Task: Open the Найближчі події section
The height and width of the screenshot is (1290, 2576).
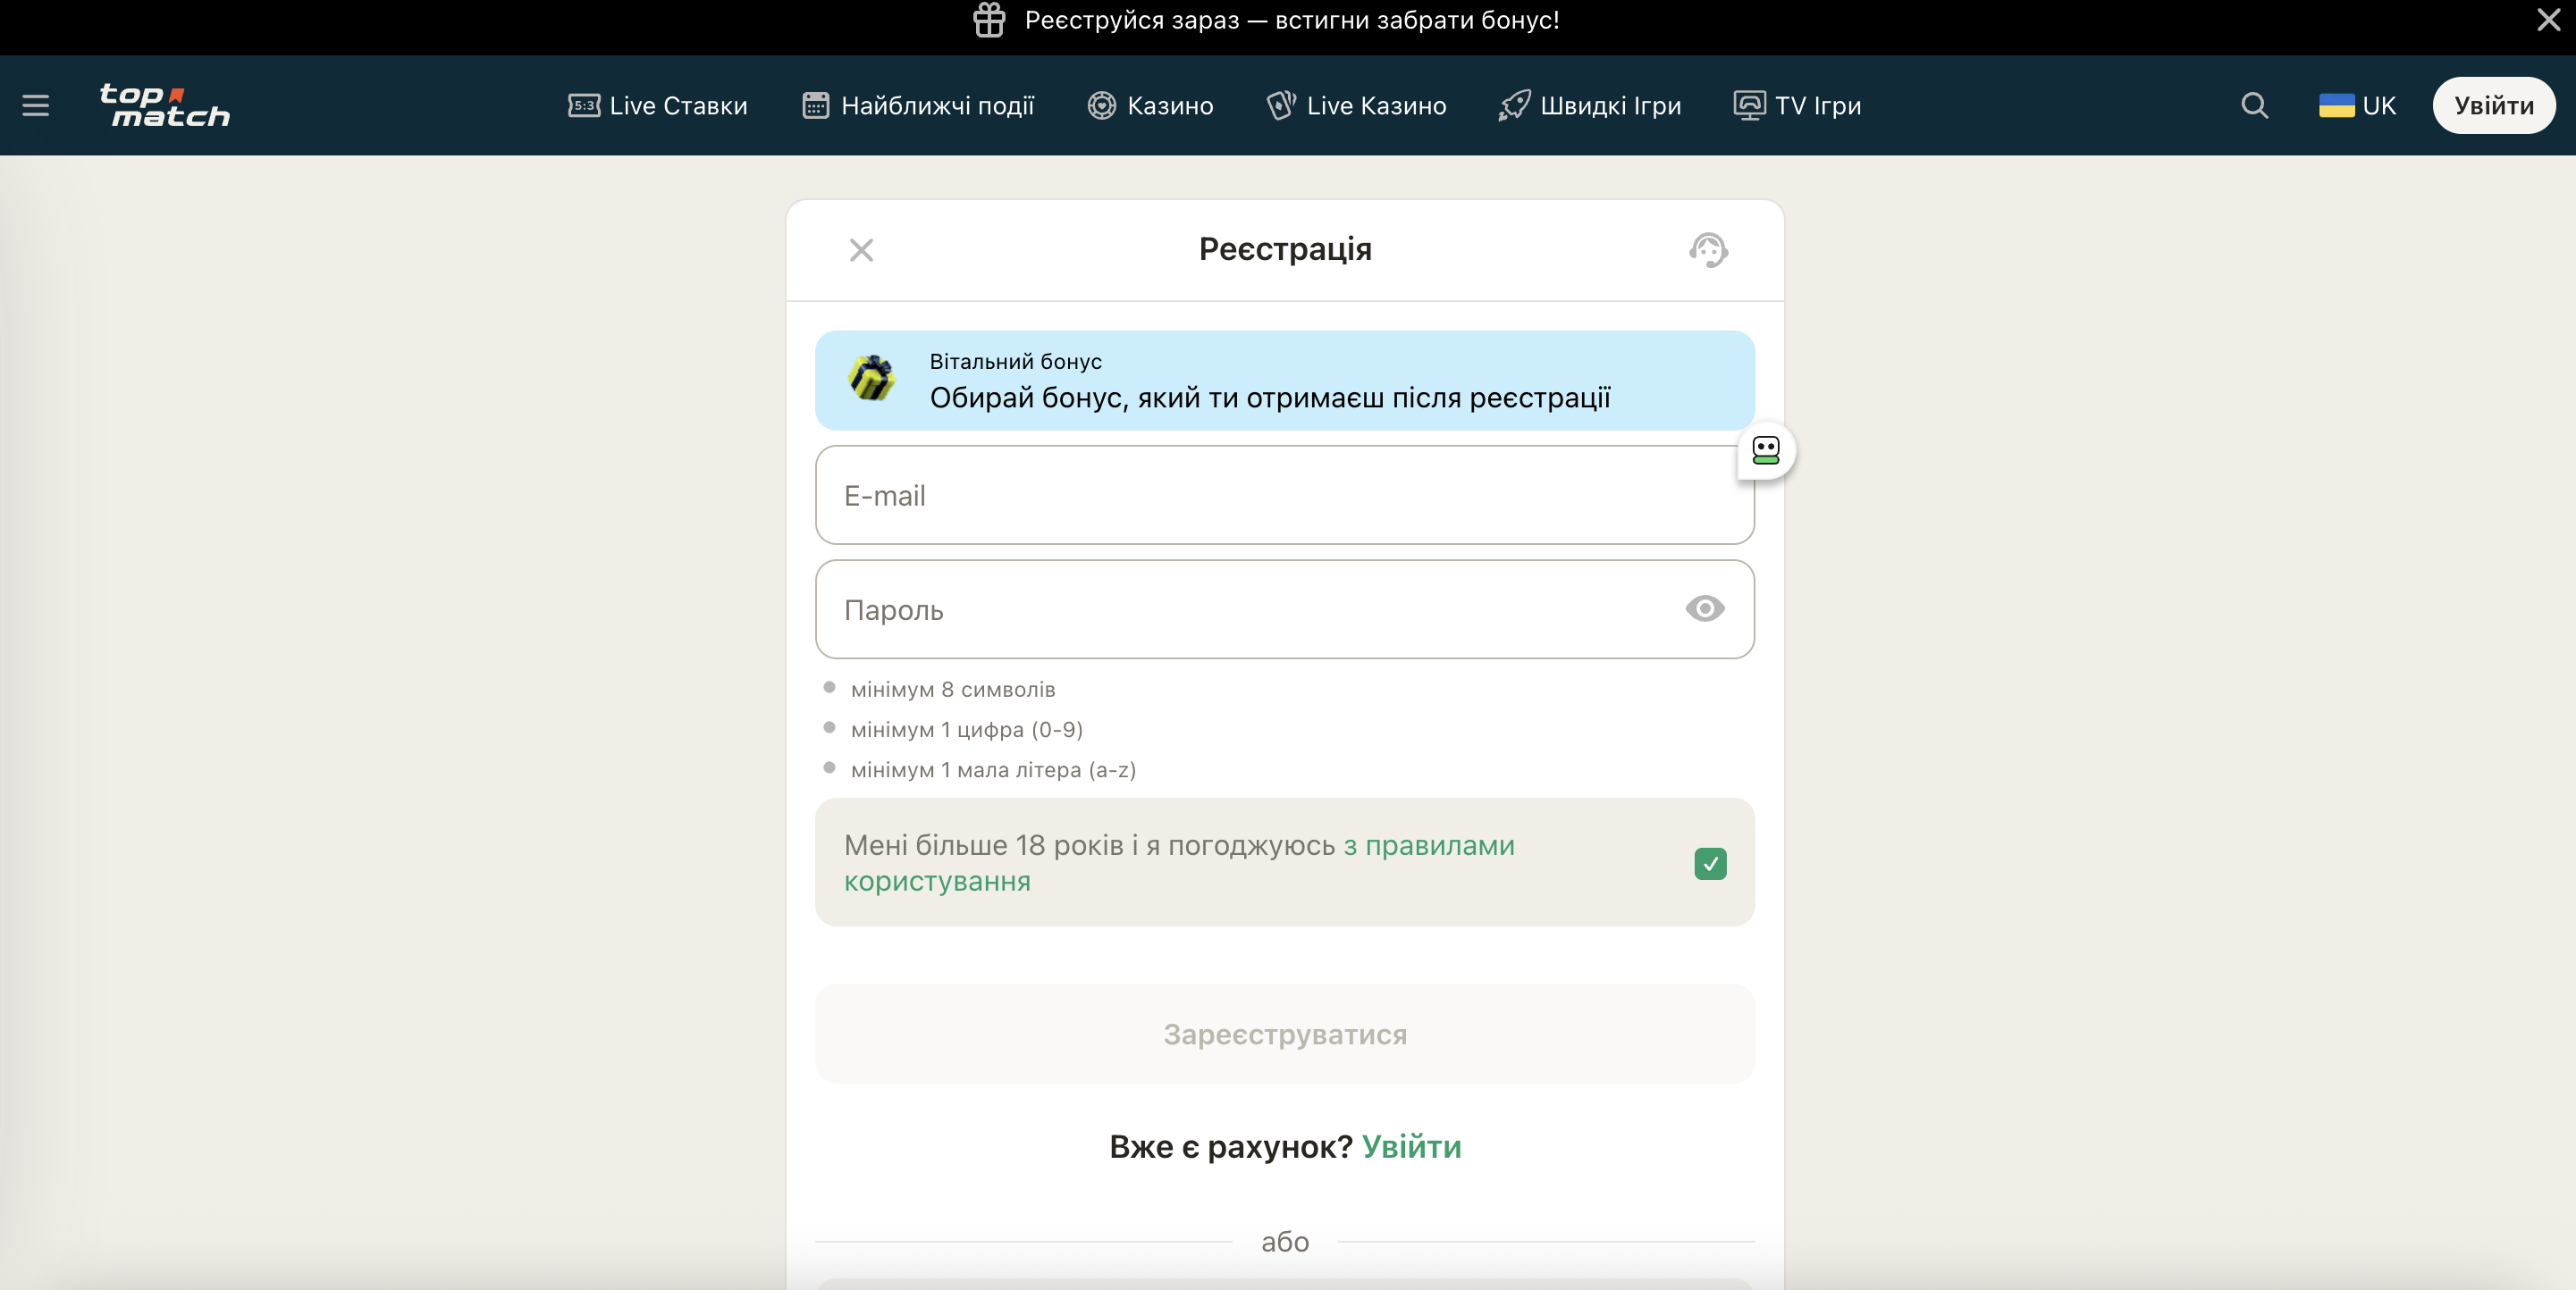Action: [x=917, y=105]
